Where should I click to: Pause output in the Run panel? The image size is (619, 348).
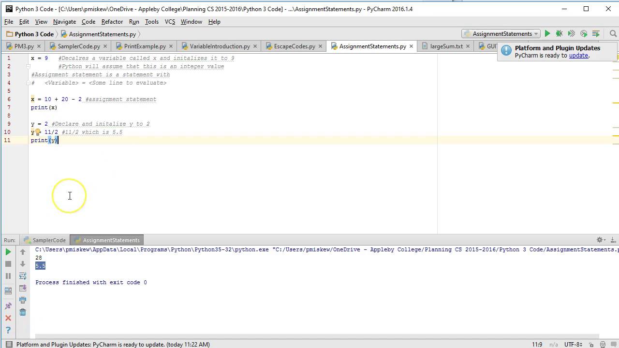coord(8,276)
